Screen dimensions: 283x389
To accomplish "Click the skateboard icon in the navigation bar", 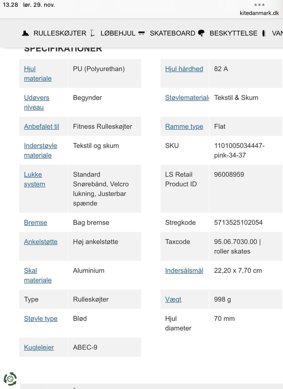I will [x=141, y=33].
